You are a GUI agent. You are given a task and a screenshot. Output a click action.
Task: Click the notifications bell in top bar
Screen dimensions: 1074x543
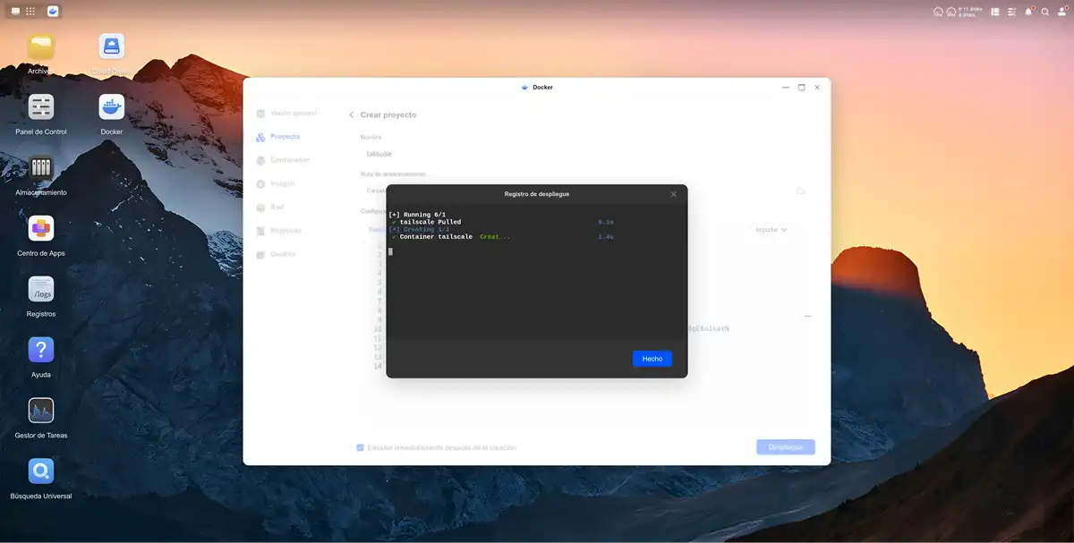coord(1028,12)
